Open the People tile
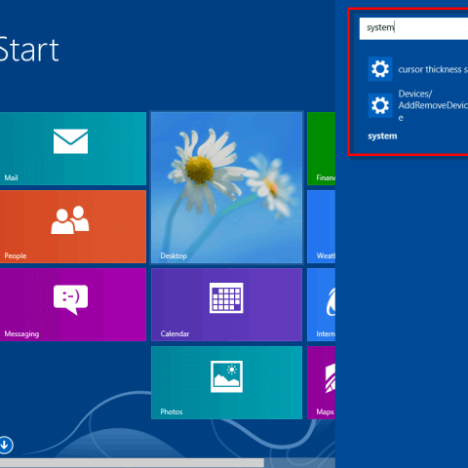Viewport: 468px width, 468px height. (73, 226)
